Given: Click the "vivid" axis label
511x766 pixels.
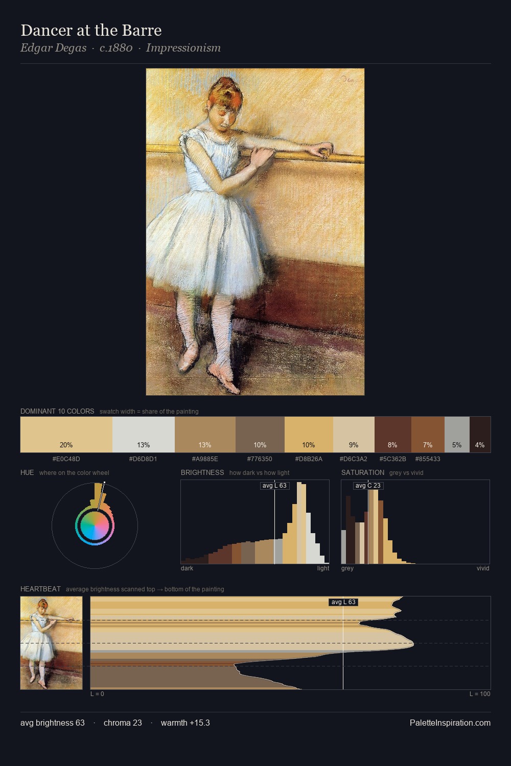Looking at the screenshot, I should (483, 568).
